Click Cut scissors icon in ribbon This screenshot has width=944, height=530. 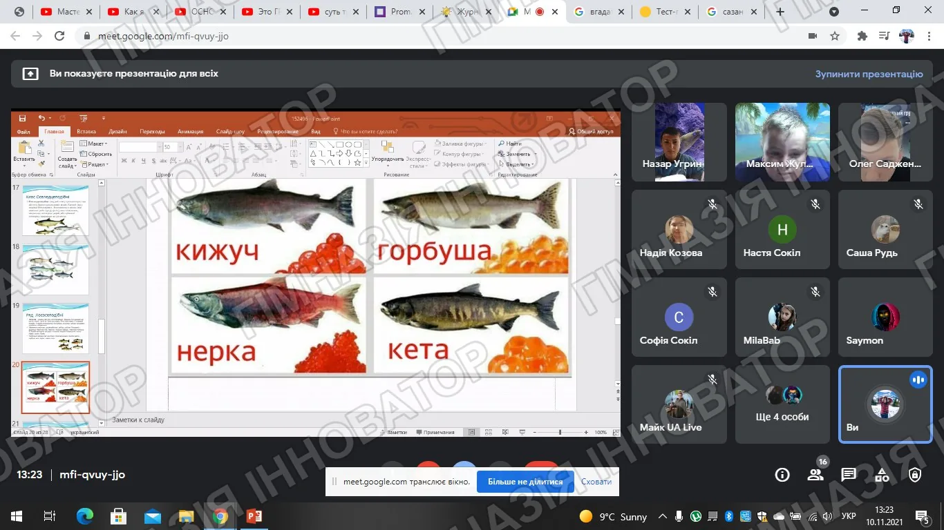(41, 144)
